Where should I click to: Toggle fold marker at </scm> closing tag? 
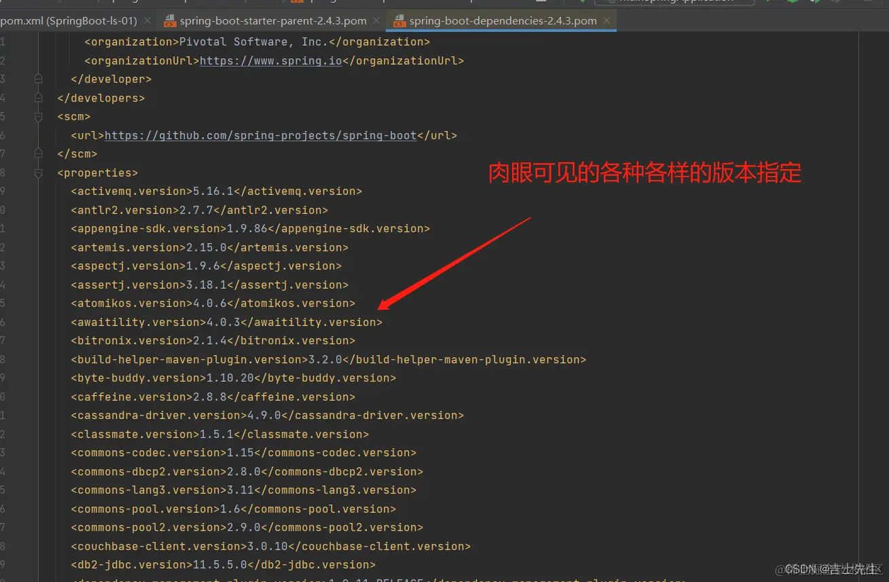(39, 153)
